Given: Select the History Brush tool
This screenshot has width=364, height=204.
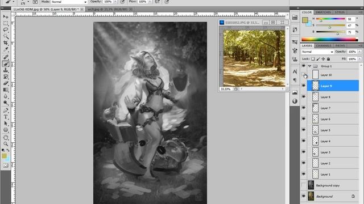Looking at the screenshot, I should tap(6, 76).
